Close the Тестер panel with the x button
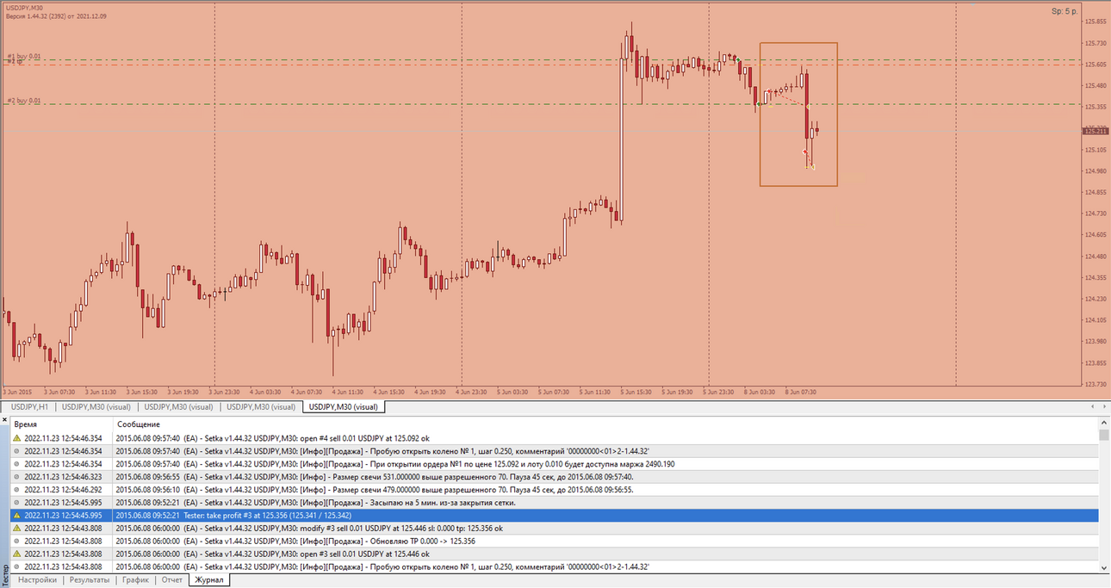Viewport: 1111px width, 588px height. [x=4, y=422]
